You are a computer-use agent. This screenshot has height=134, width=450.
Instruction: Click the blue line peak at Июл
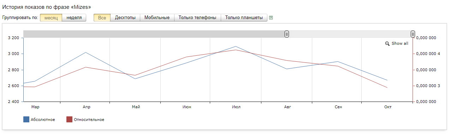pos(236,46)
